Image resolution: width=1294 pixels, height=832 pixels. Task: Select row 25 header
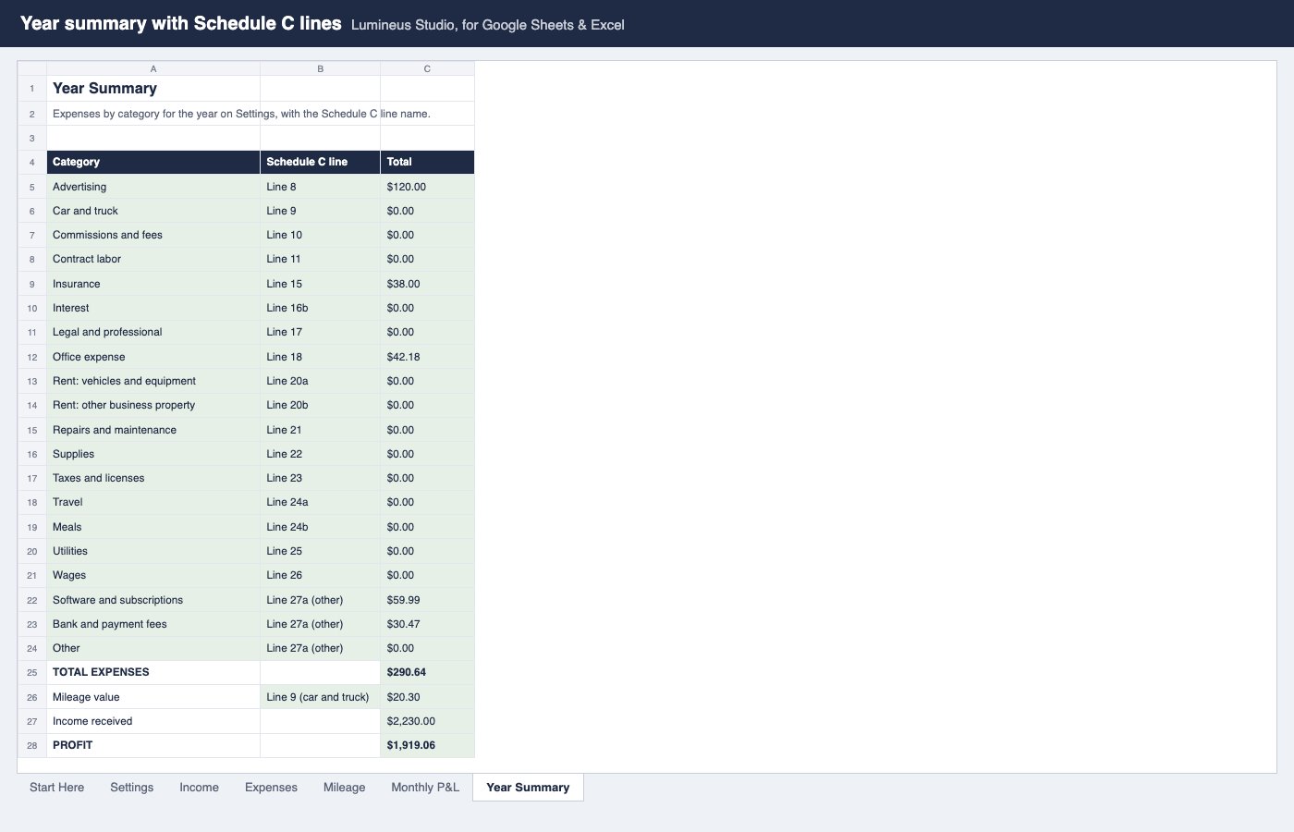32,672
